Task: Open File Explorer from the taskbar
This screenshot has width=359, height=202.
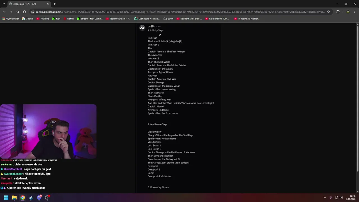Action: pos(14,198)
